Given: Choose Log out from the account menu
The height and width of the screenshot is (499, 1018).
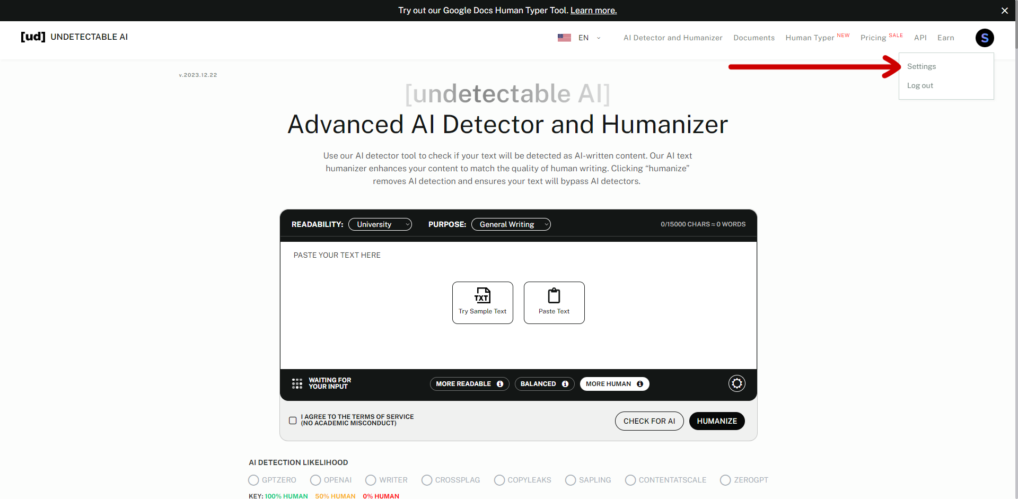Looking at the screenshot, I should (920, 85).
